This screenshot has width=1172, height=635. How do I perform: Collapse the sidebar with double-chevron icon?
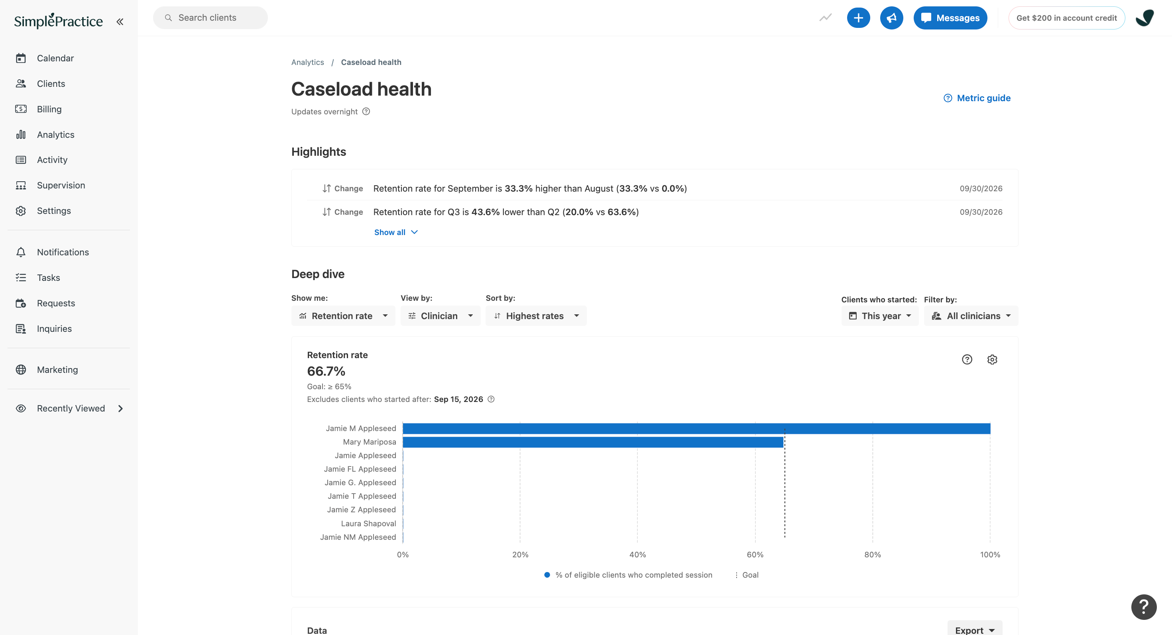pos(120,22)
